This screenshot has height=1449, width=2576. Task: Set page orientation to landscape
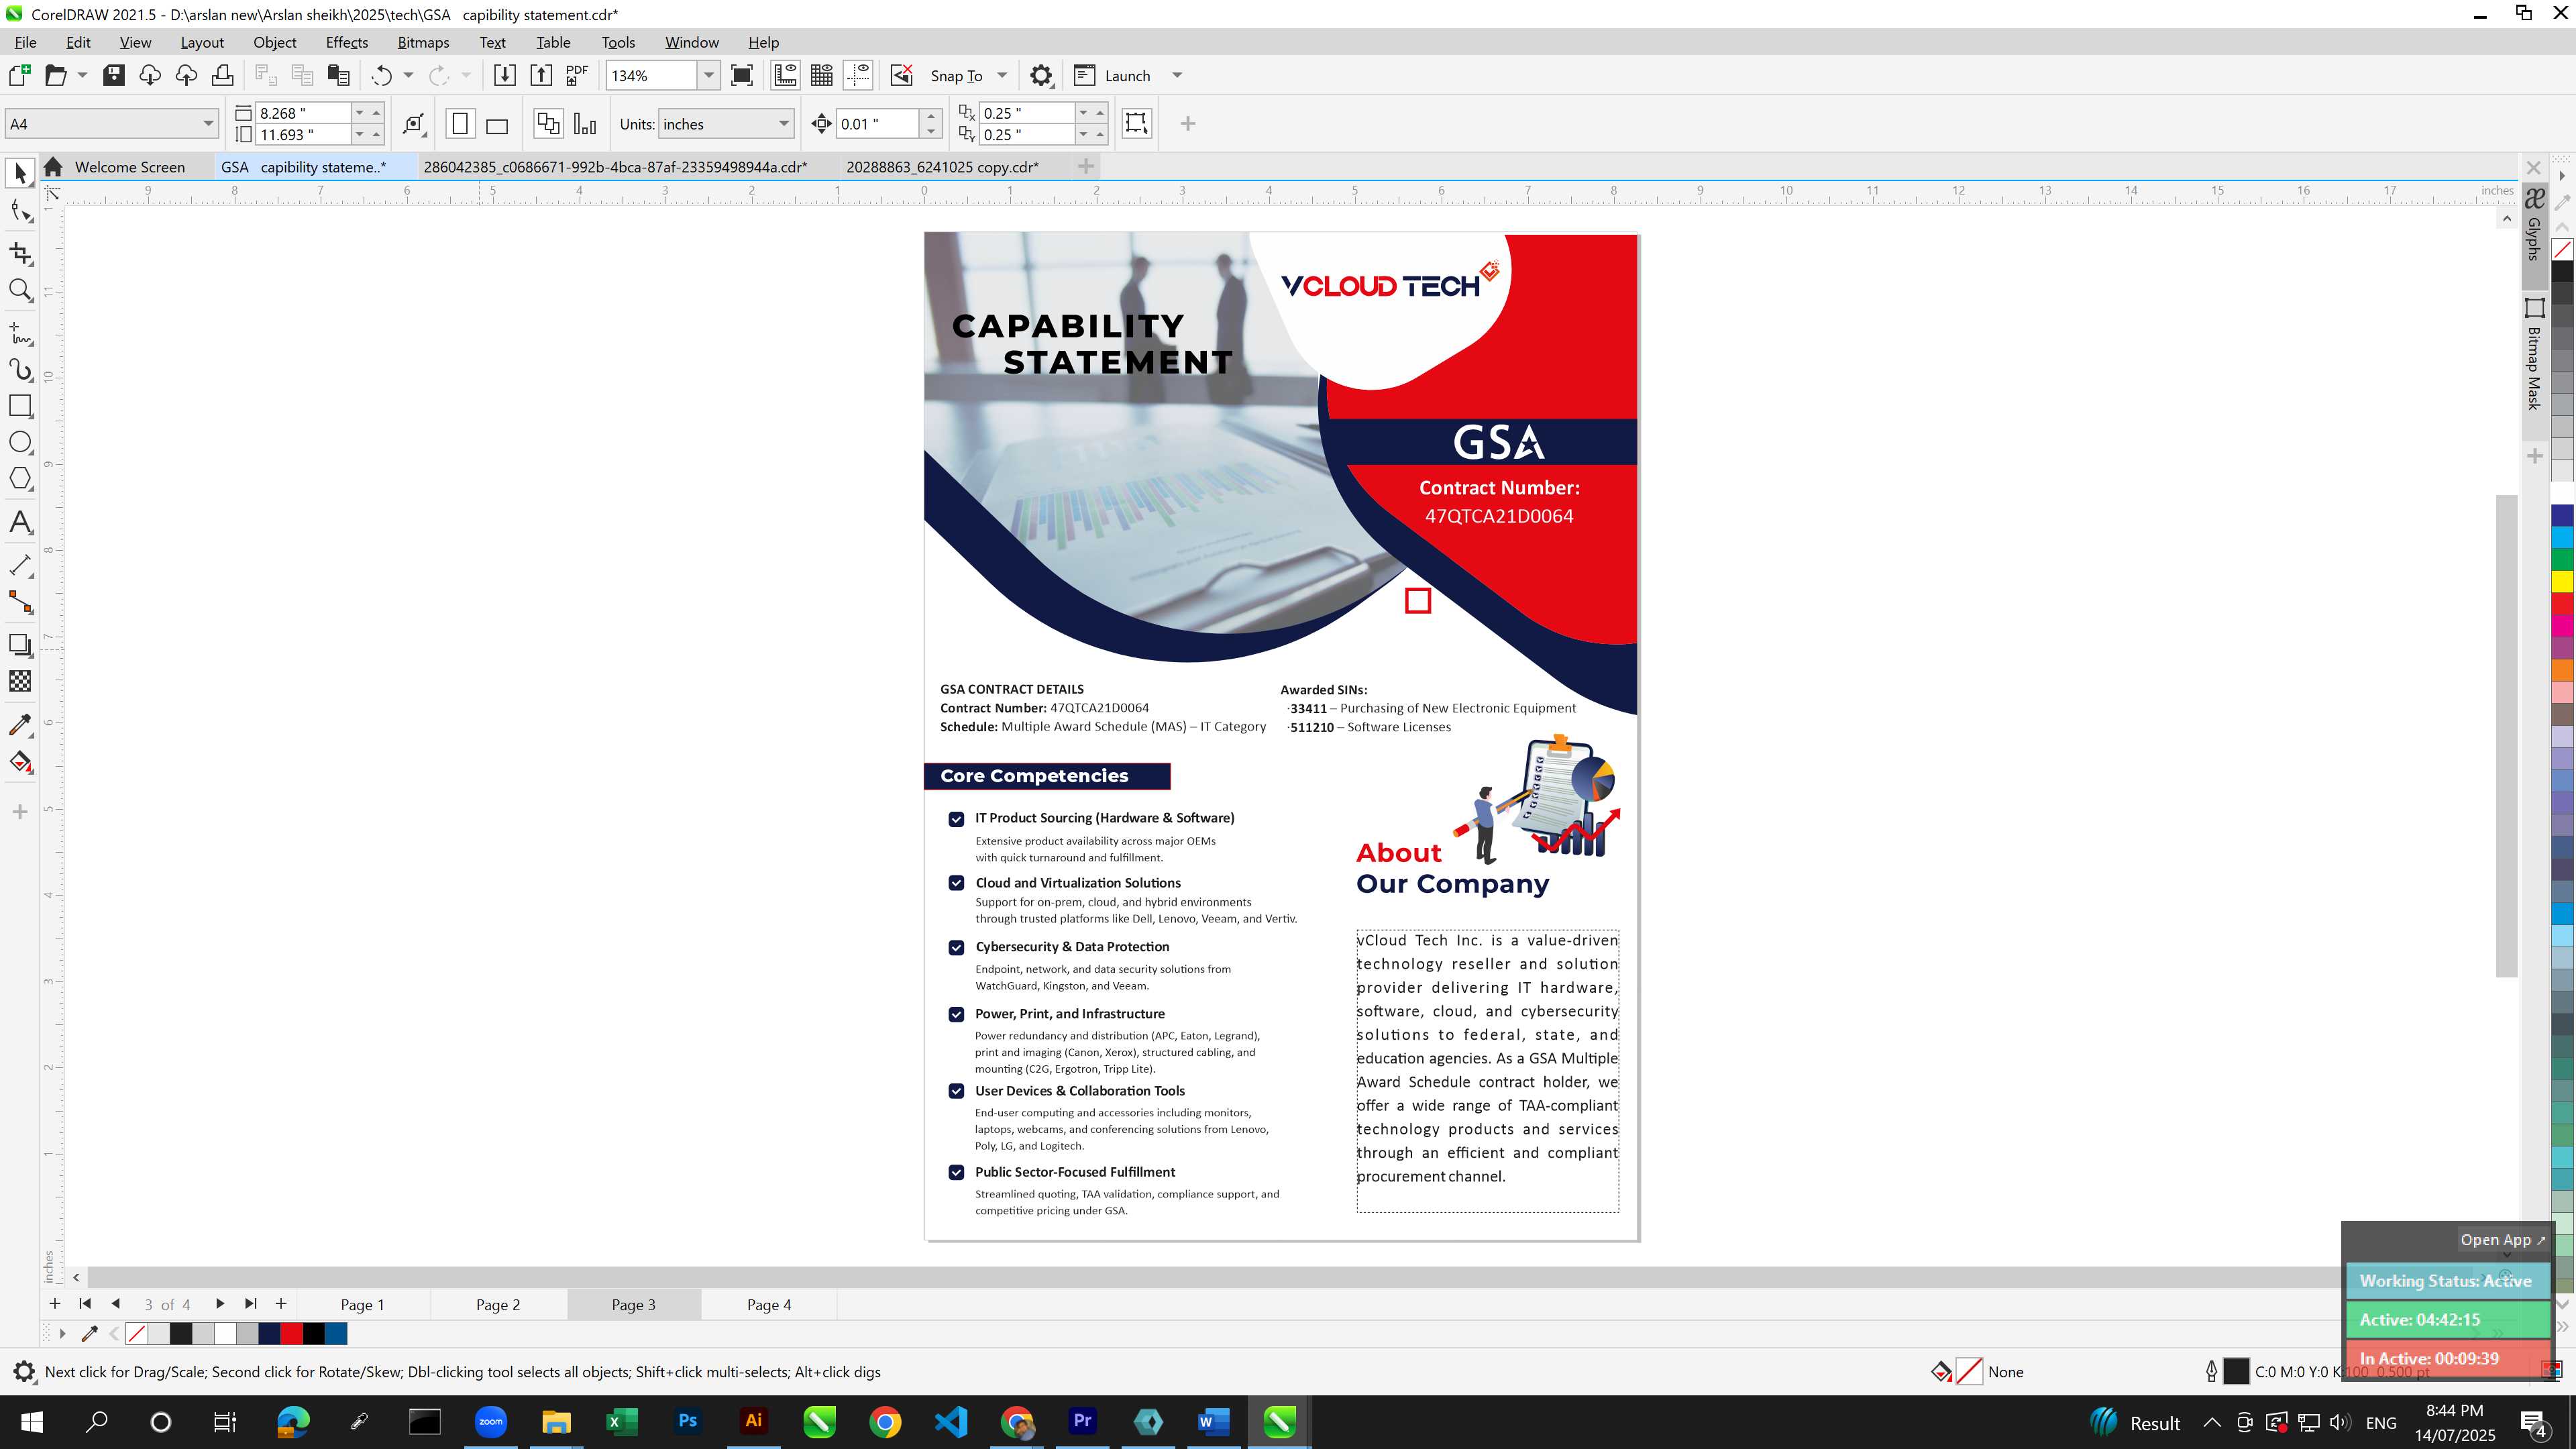(x=497, y=124)
